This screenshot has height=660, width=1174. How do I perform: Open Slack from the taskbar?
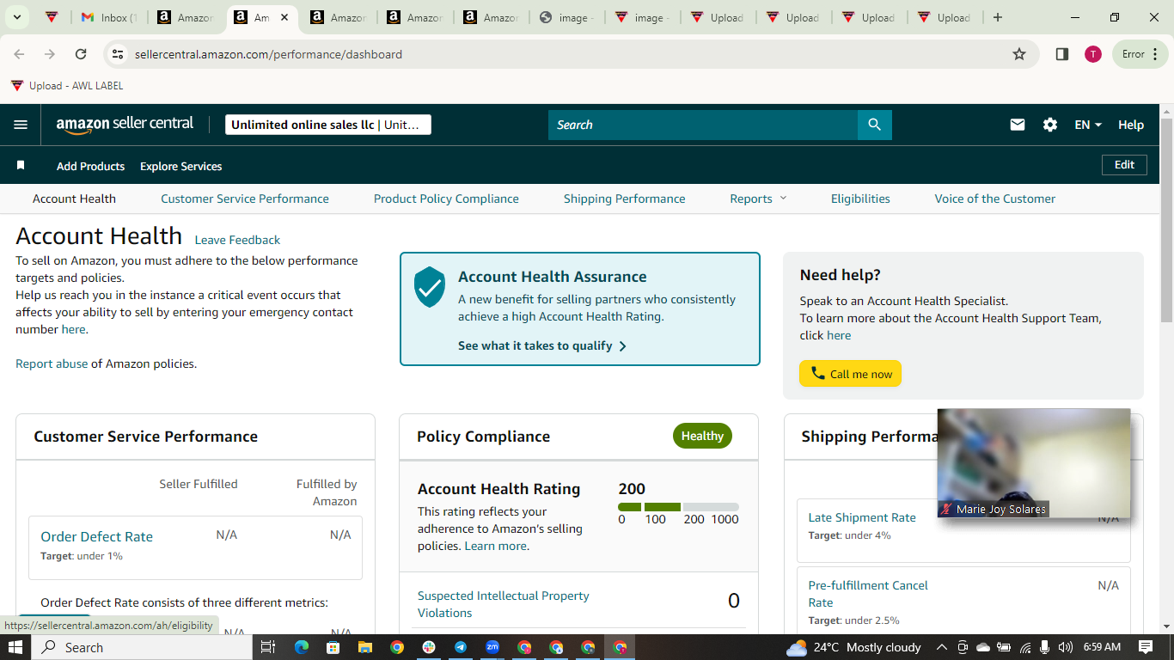pyautogui.click(x=429, y=647)
